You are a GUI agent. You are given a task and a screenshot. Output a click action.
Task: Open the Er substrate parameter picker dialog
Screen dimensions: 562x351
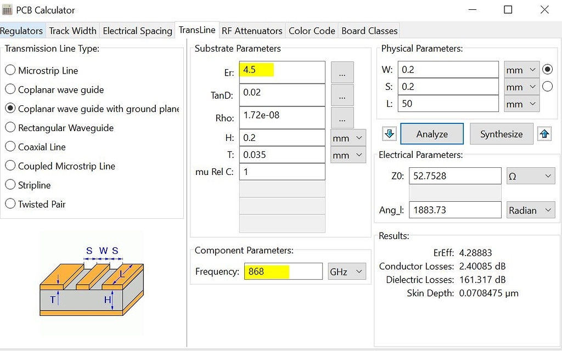(342, 72)
